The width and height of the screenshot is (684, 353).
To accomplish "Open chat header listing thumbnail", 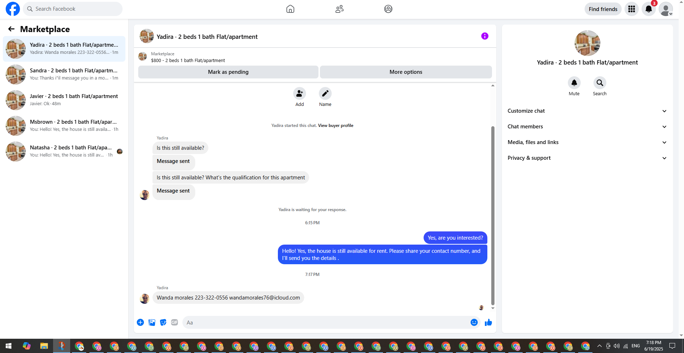I will pos(147,36).
